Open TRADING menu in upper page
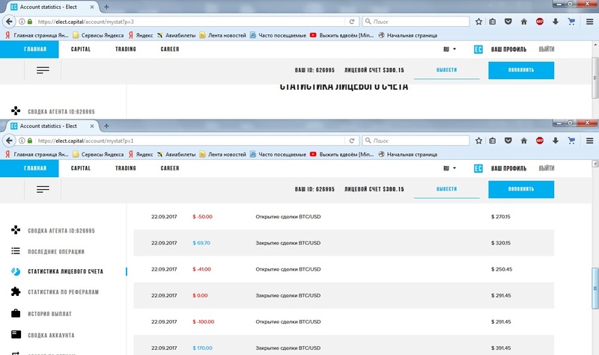Image resolution: width=599 pixels, height=355 pixels. click(126, 49)
